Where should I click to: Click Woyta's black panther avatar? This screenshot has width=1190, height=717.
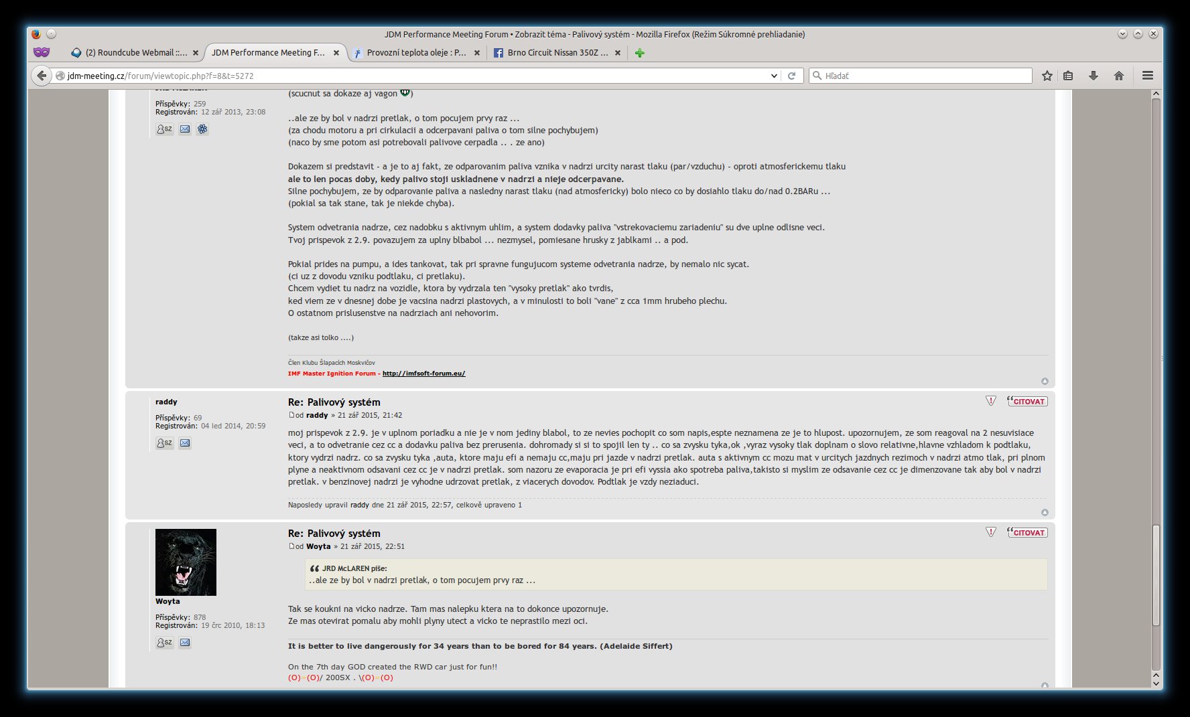click(186, 562)
